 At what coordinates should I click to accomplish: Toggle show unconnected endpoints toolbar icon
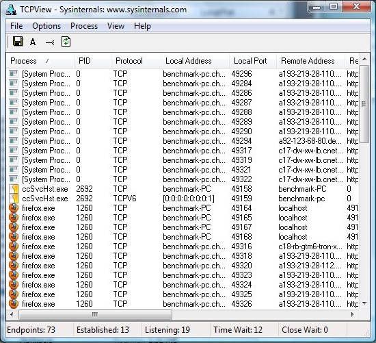click(50, 42)
